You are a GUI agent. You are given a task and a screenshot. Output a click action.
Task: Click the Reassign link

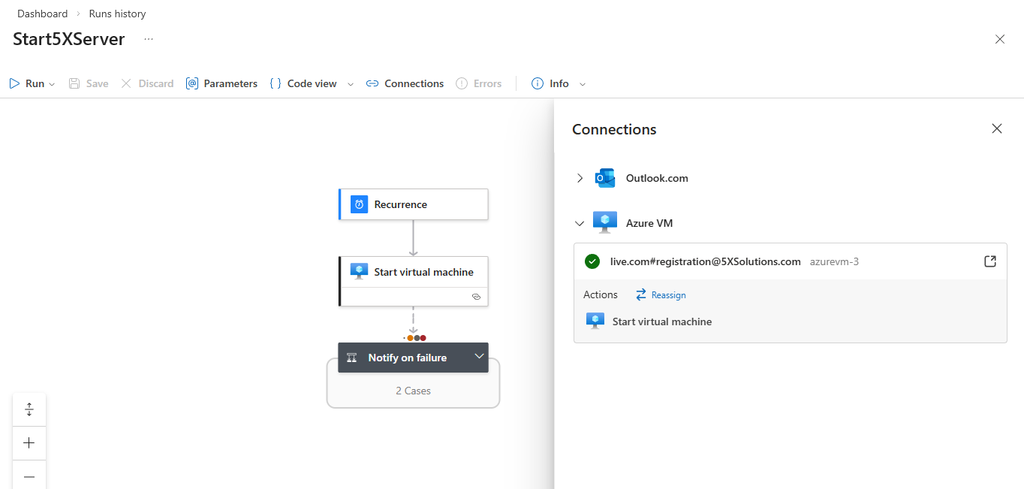pos(661,295)
